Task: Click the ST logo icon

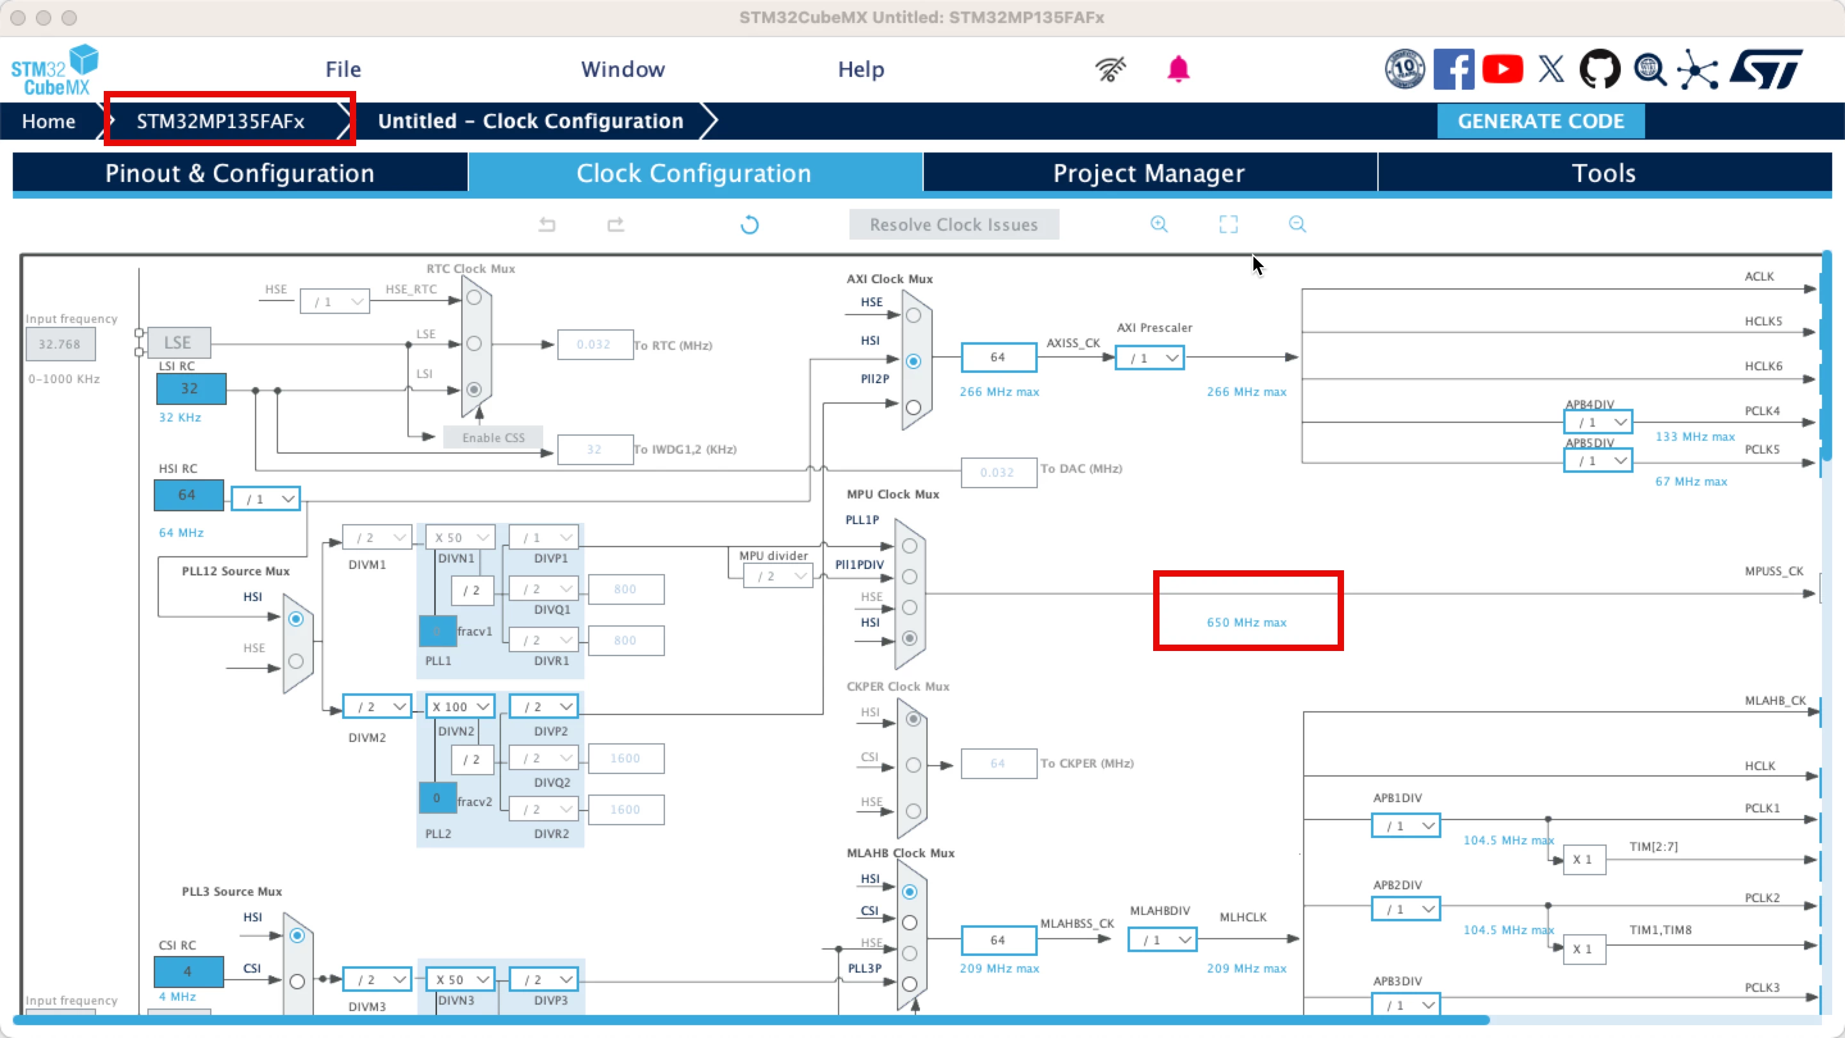Action: pyautogui.click(x=1766, y=69)
